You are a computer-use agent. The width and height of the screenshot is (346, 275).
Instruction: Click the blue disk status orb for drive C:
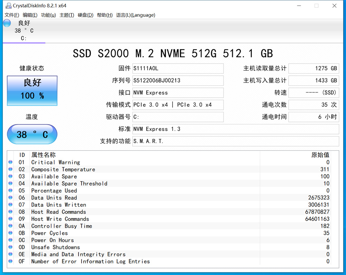click(x=7, y=23)
